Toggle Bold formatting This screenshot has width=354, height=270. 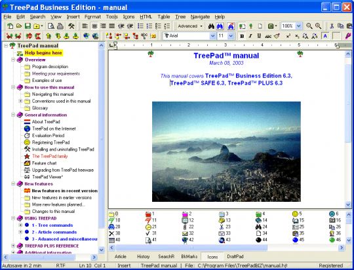[242, 36]
